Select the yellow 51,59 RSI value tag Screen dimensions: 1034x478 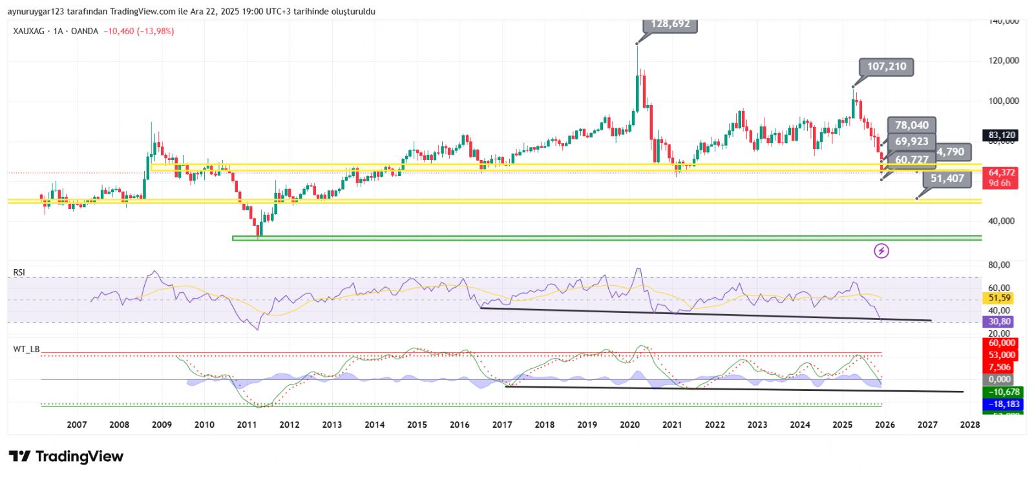point(1000,298)
